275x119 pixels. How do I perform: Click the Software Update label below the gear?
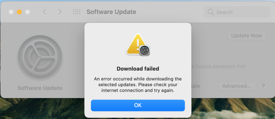pyautogui.click(x=40, y=88)
